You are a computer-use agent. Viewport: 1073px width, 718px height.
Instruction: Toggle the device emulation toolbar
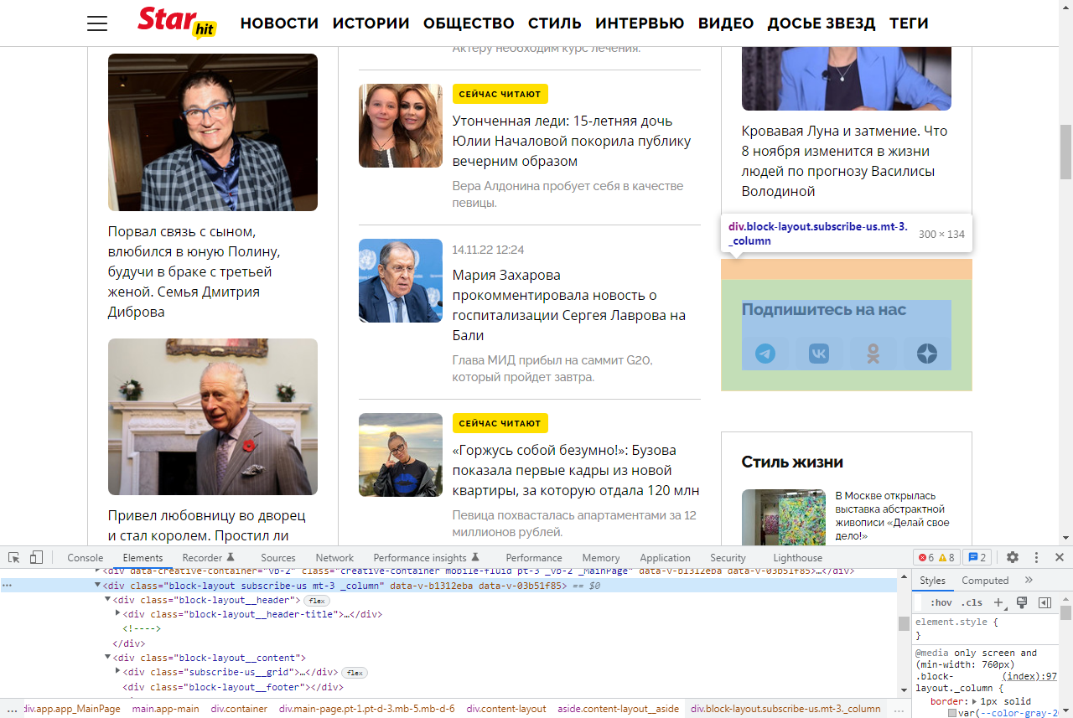34,556
